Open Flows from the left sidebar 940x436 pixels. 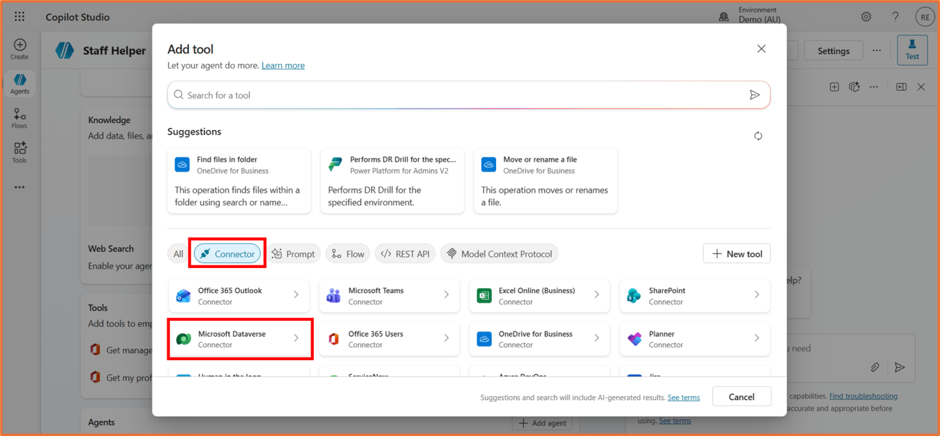[20, 118]
